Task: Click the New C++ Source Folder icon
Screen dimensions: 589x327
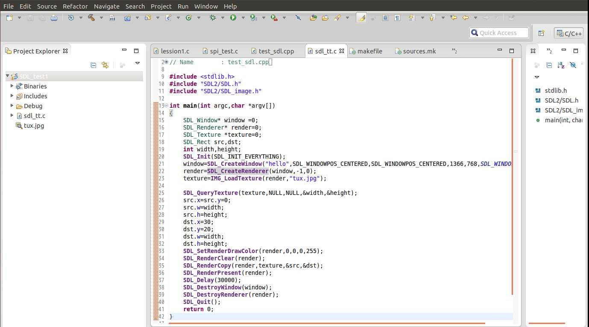Action: pos(148,18)
